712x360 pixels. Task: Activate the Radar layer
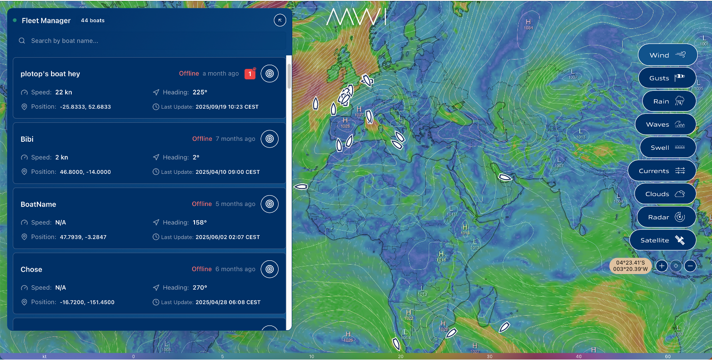[x=666, y=217]
